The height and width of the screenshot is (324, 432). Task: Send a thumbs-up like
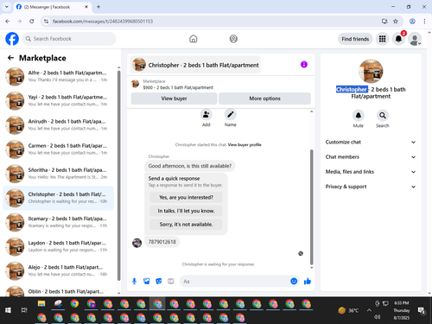click(x=308, y=281)
